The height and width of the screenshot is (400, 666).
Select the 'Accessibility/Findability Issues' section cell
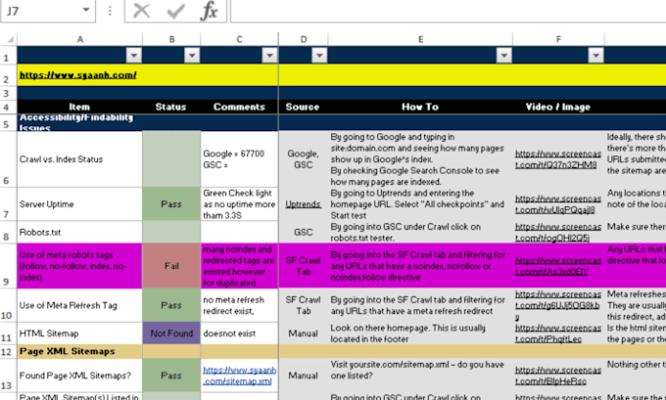coord(80,122)
